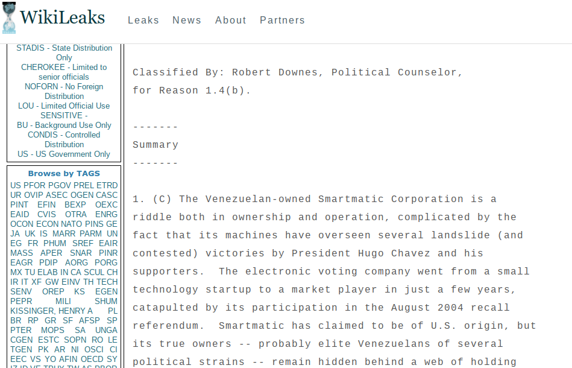Open the EAGR tag
572x368 pixels.
pyautogui.click(x=22, y=262)
